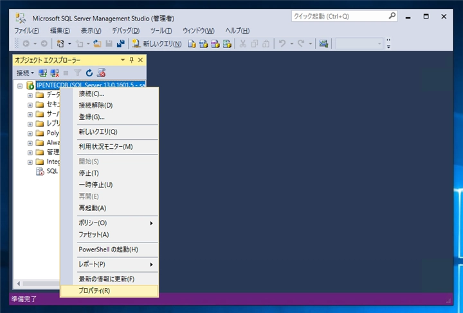463x313 pixels.
Task: Focus the クイック起動 (Ctrl+Q) search box
Action: click(x=344, y=16)
